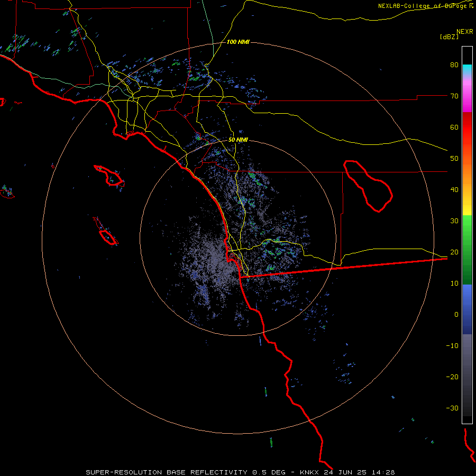The image size is (476, 476).
Task: Click the -20 value on the dBZ scale
Action: 452,377
